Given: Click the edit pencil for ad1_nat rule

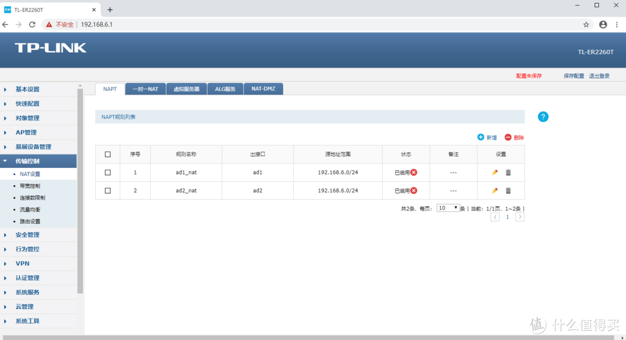Looking at the screenshot, I should tap(494, 173).
